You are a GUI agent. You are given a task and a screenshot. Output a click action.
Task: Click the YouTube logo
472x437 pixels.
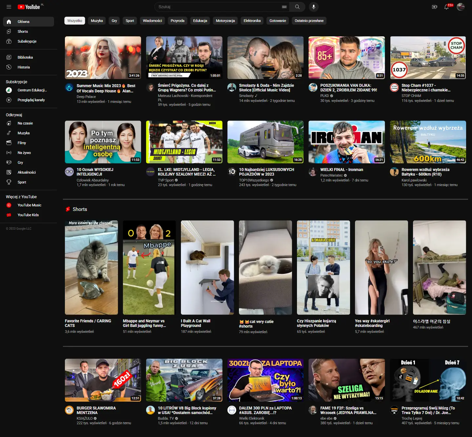pyautogui.click(x=29, y=7)
